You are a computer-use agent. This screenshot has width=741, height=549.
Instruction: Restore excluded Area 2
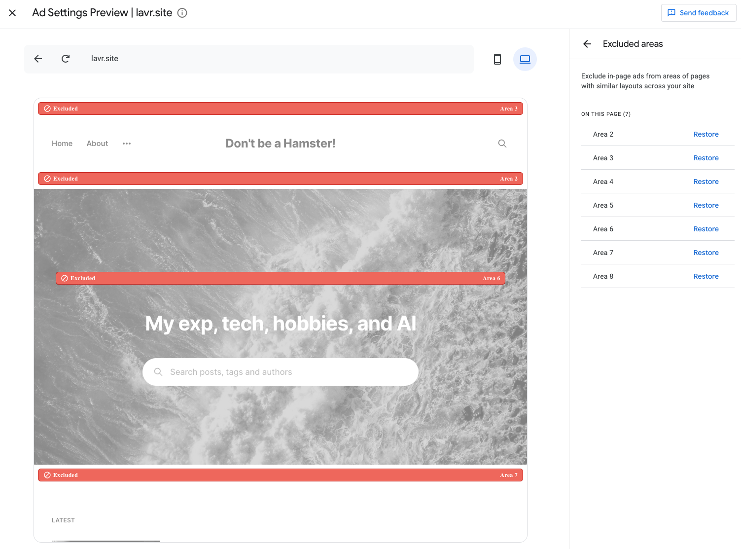(706, 134)
